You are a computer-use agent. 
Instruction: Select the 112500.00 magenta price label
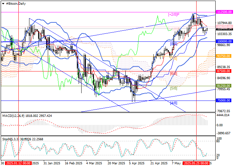224,12
